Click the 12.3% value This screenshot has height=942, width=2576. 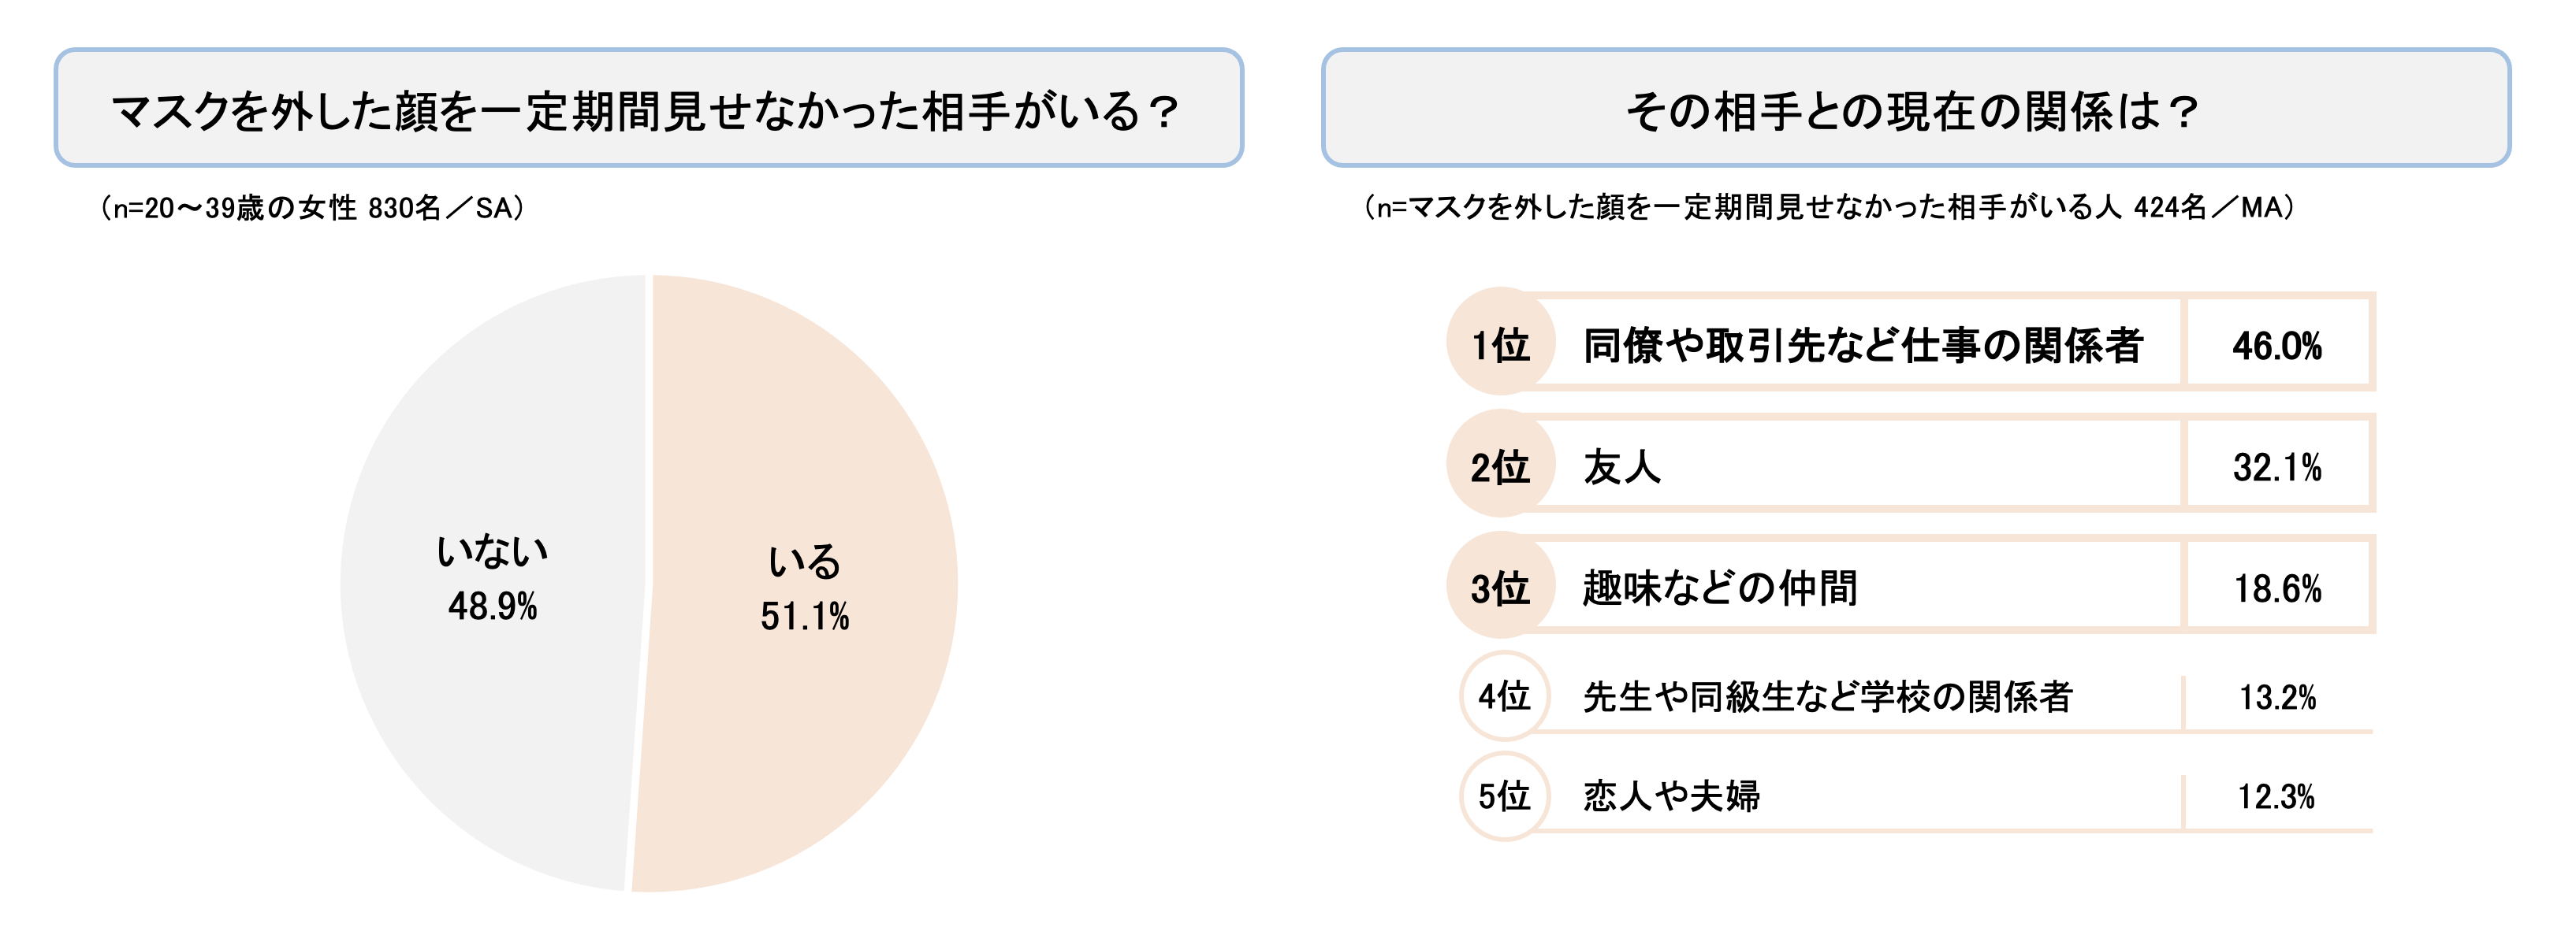click(x=2276, y=797)
